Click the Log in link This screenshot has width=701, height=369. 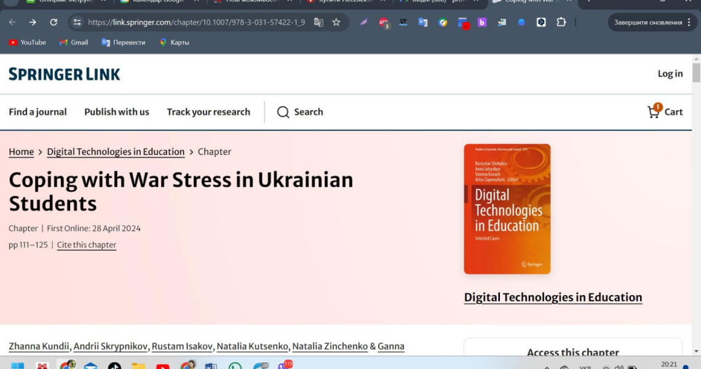coord(670,74)
